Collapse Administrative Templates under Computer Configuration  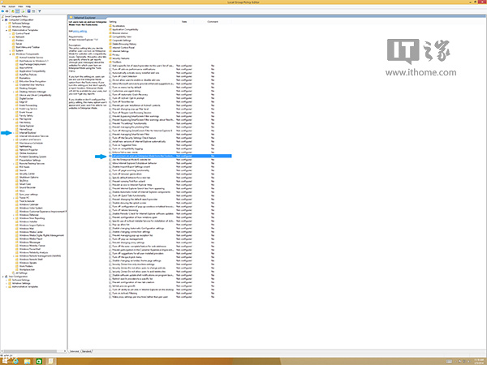pos(6,30)
